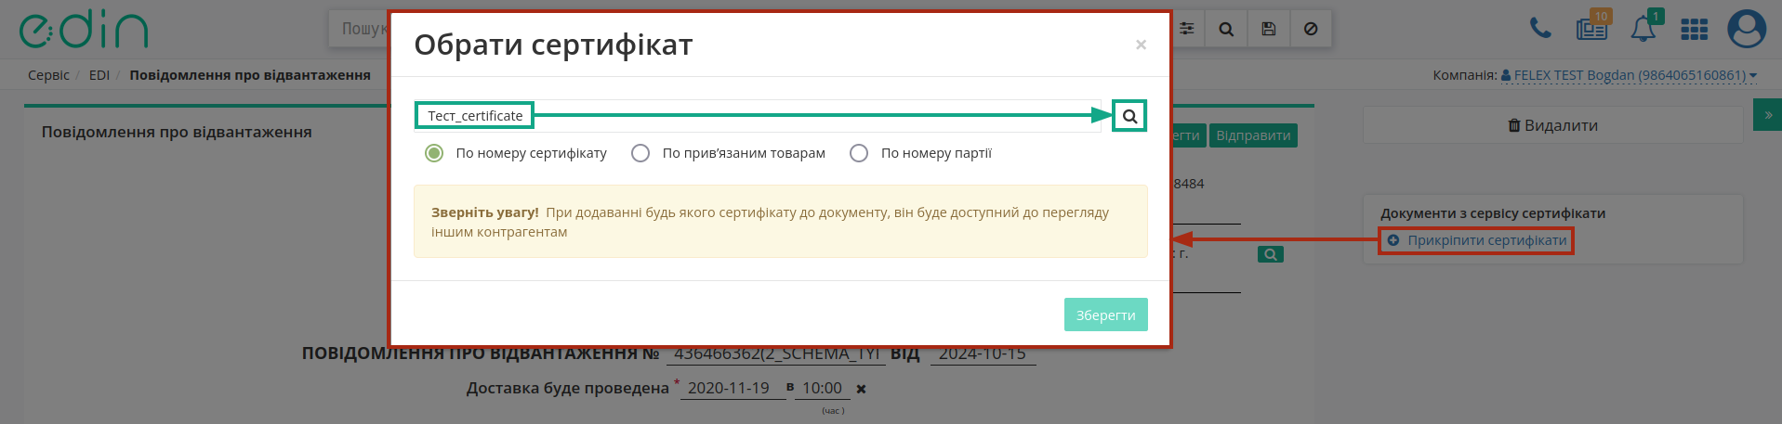Open the apps grid icon
The width and height of the screenshot is (1782, 424).
1695,30
